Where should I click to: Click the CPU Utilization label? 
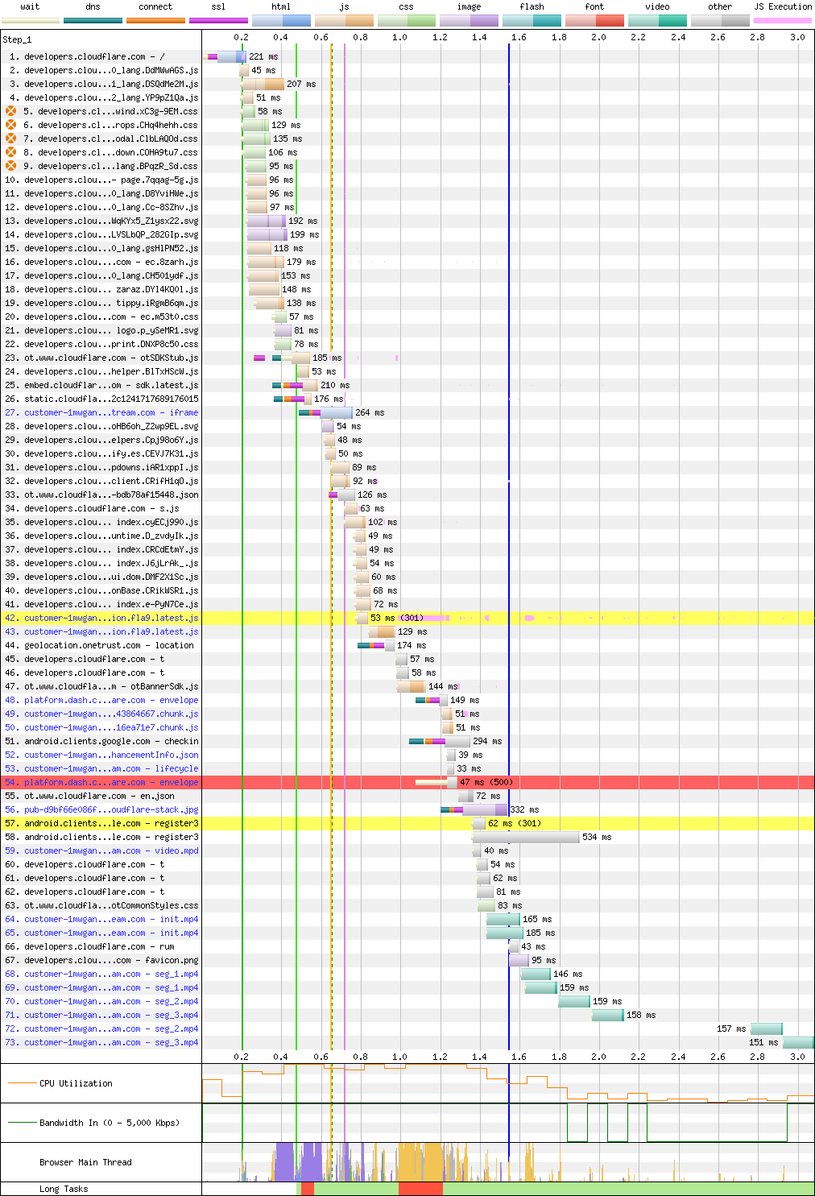[x=76, y=1083]
